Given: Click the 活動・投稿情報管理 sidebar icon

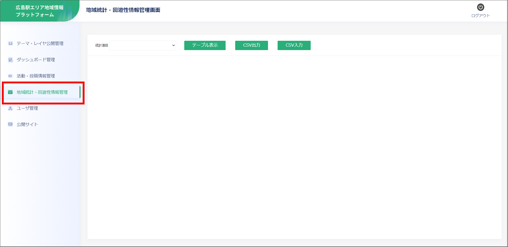Looking at the screenshot, I should pyautogui.click(x=10, y=76).
